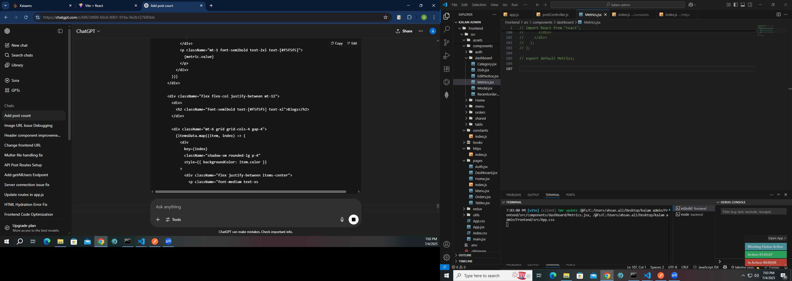This screenshot has height=281, width=792.
Task: Open Source Control view in VS Code
Action: point(446,43)
